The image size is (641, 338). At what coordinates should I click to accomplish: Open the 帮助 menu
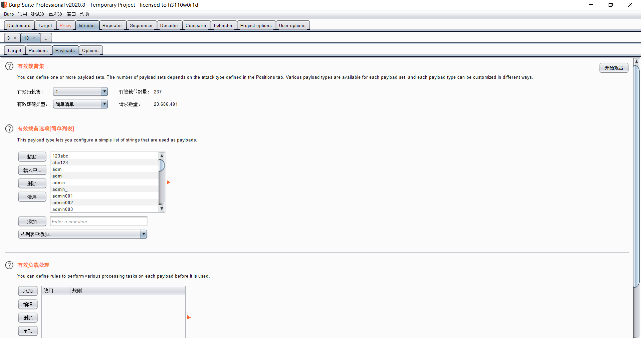[x=84, y=14]
